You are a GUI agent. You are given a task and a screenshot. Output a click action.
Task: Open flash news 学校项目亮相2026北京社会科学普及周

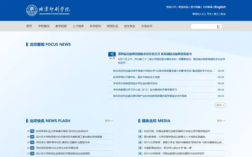(x=57, y=148)
